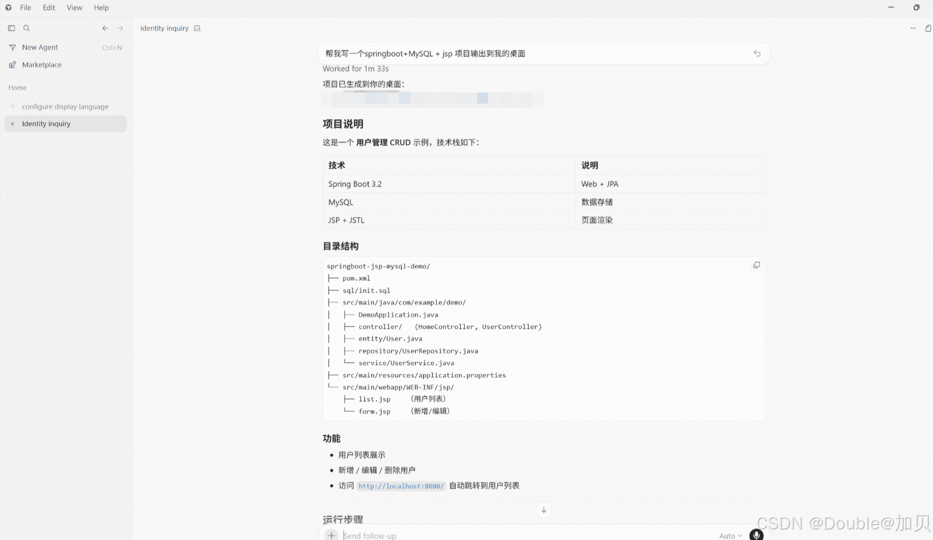Toggle the sidebar panel icon

tap(11, 28)
